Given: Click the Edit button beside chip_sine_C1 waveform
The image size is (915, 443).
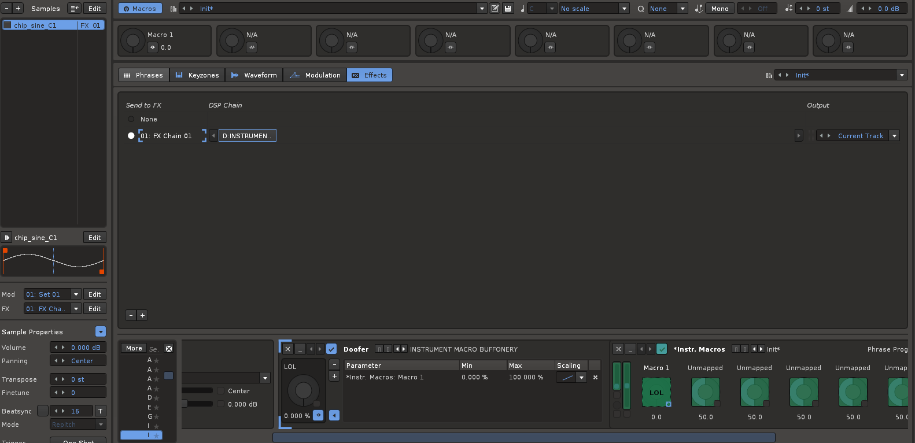Looking at the screenshot, I should tap(95, 238).
